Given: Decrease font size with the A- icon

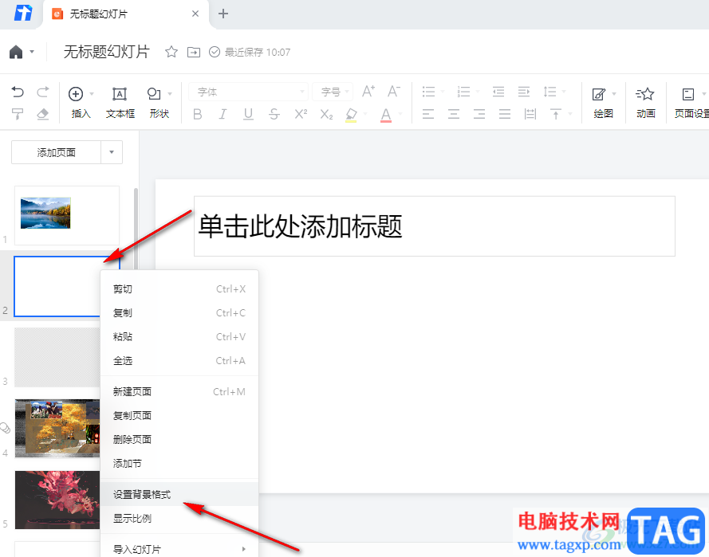Looking at the screenshot, I should point(393,92).
